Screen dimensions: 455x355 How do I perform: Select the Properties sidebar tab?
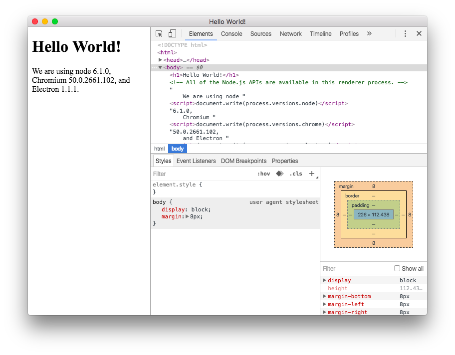pyautogui.click(x=285, y=161)
